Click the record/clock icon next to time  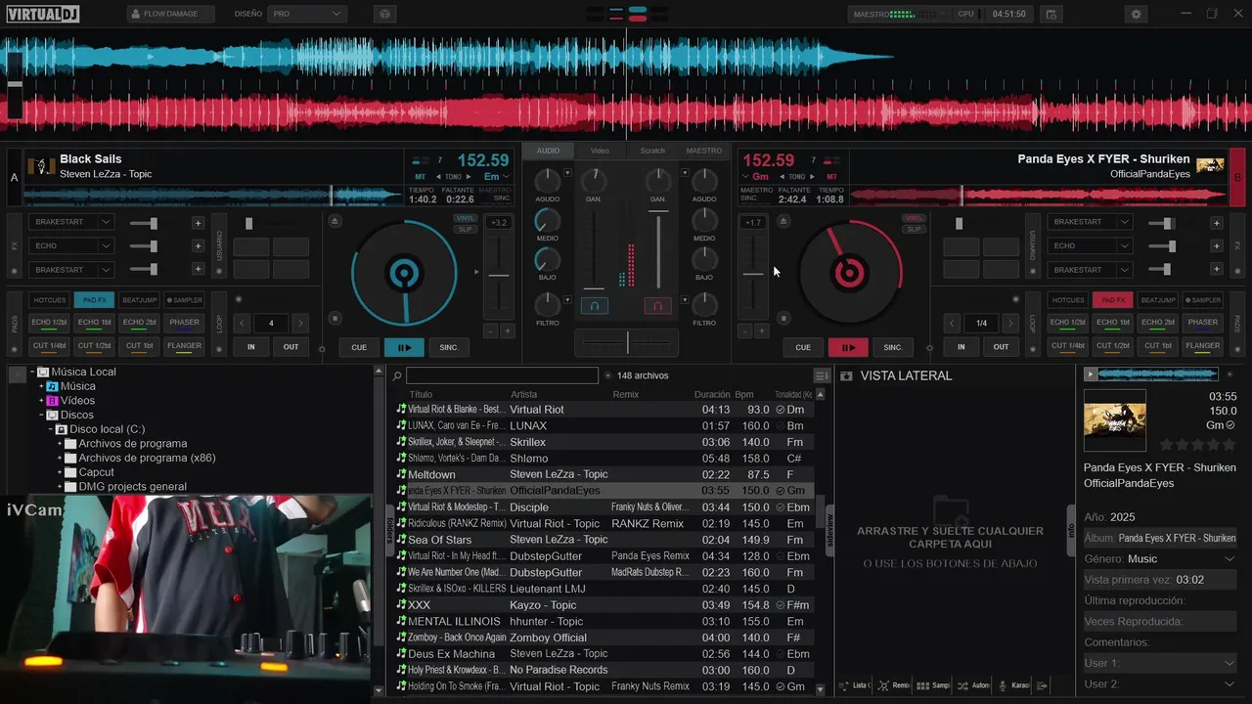click(1051, 14)
